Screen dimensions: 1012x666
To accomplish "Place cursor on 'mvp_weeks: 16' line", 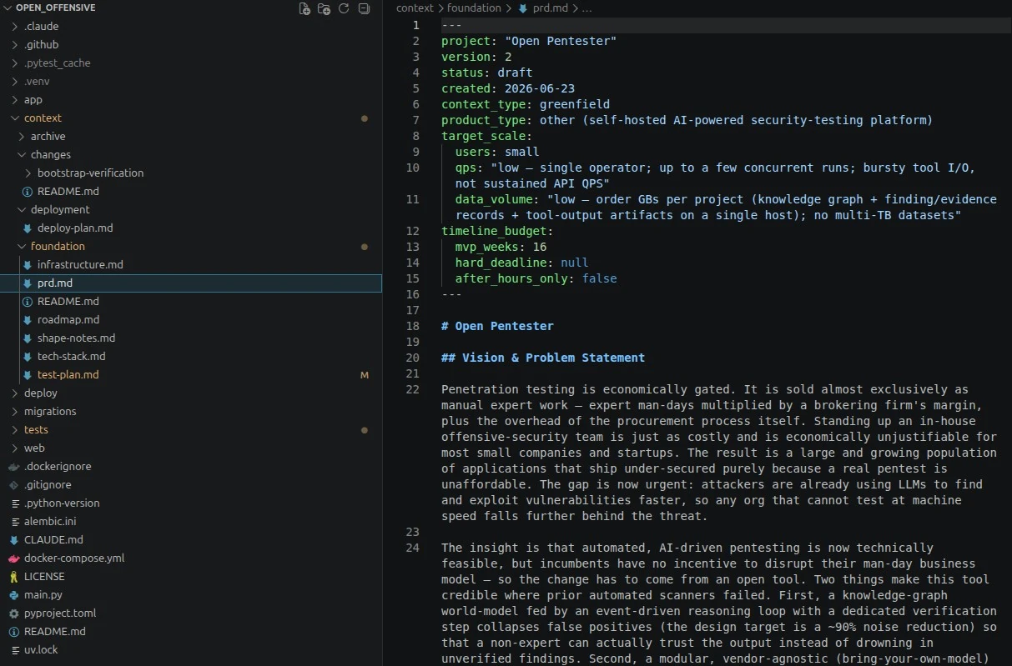I will pyautogui.click(x=501, y=247).
